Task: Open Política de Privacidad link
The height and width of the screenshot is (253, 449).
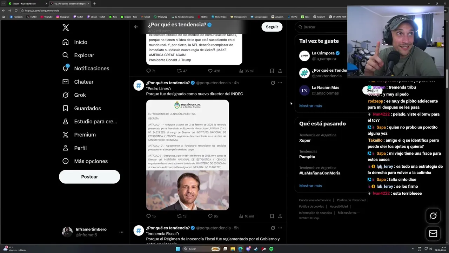Action: pos(351,200)
